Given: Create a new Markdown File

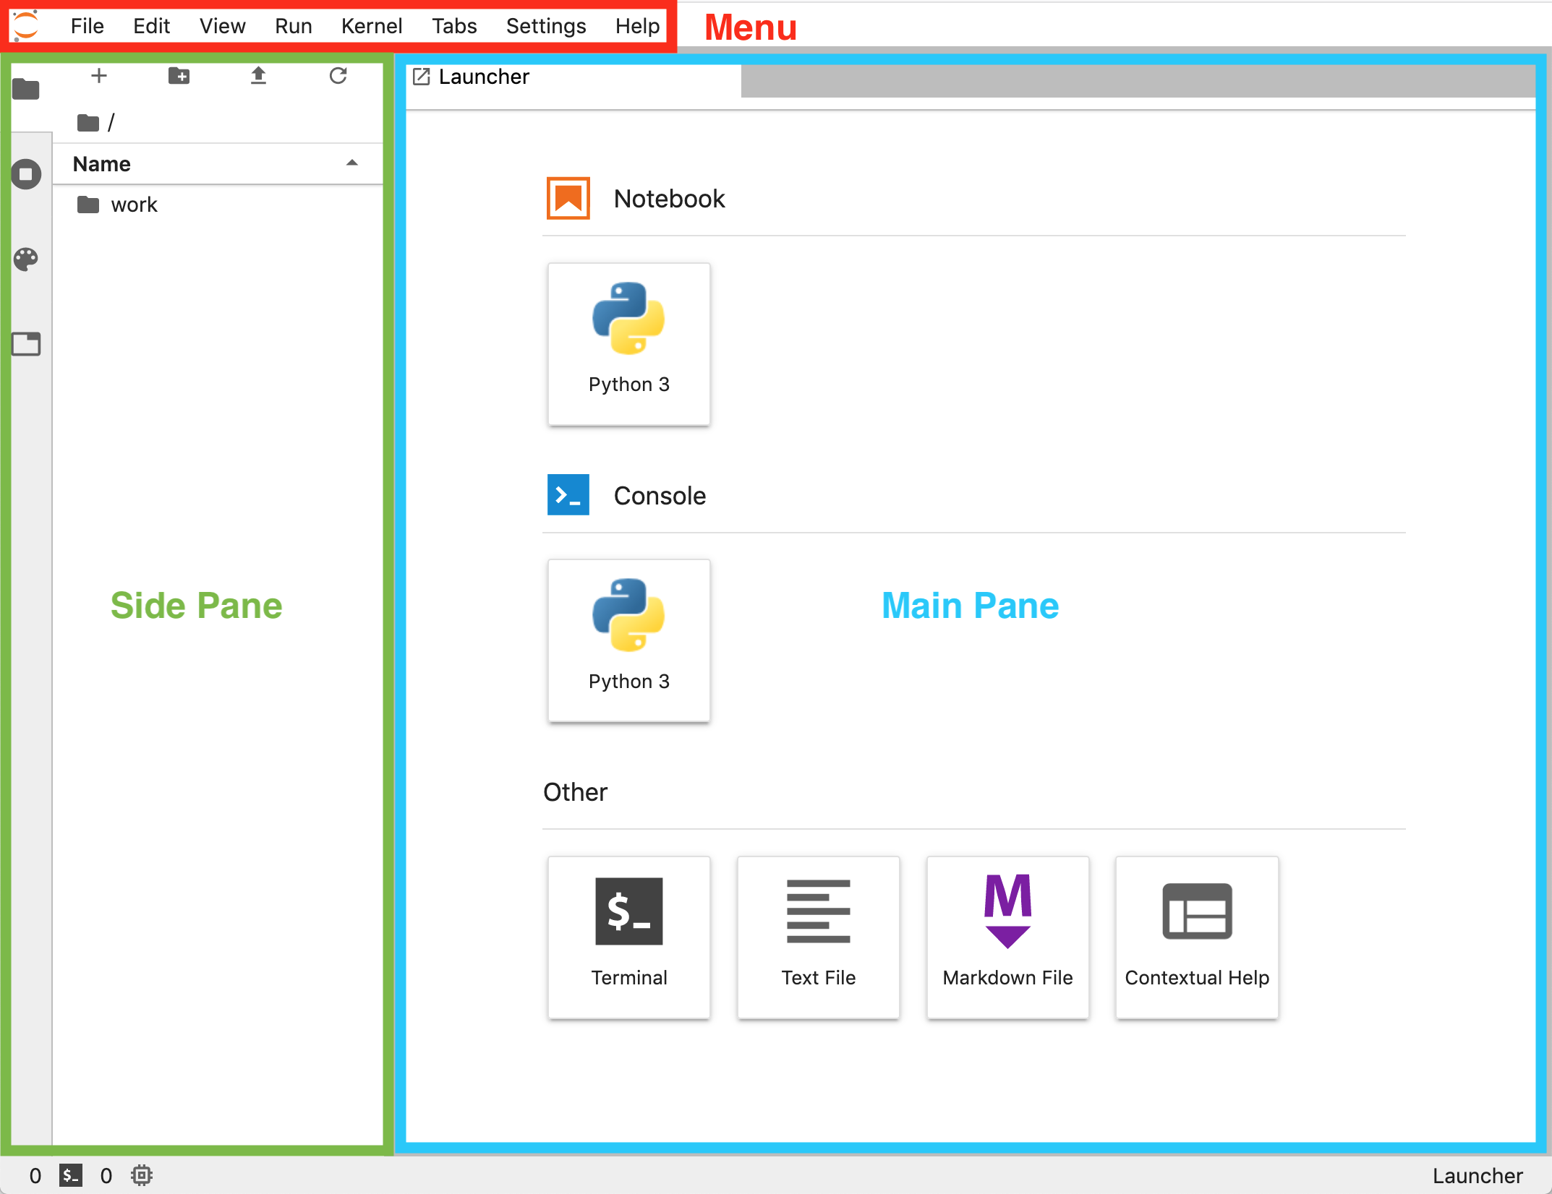Looking at the screenshot, I should click(1007, 937).
